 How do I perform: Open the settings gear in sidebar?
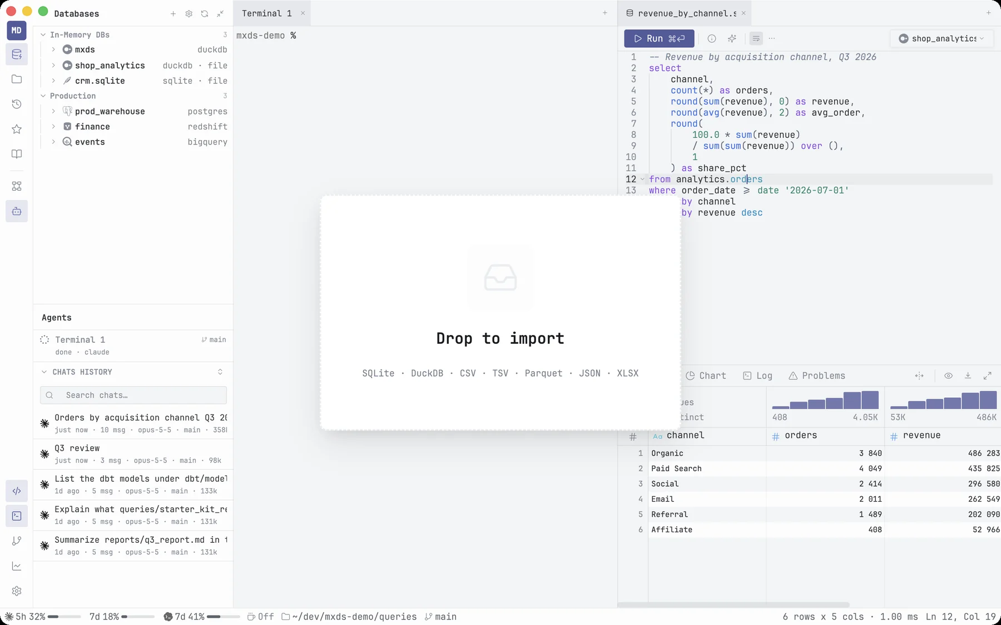click(x=17, y=591)
